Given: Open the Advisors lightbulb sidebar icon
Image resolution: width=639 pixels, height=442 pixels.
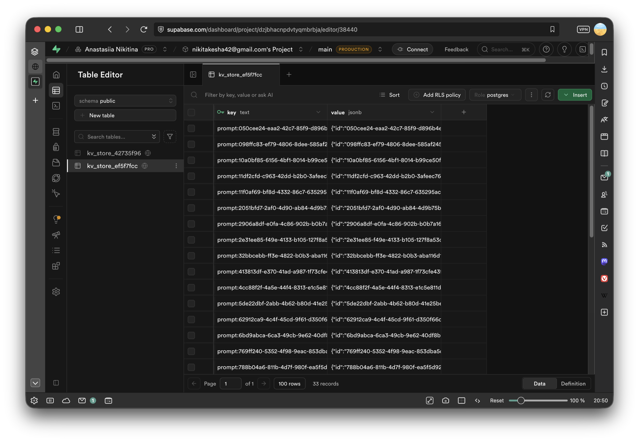Looking at the screenshot, I should click(x=56, y=219).
